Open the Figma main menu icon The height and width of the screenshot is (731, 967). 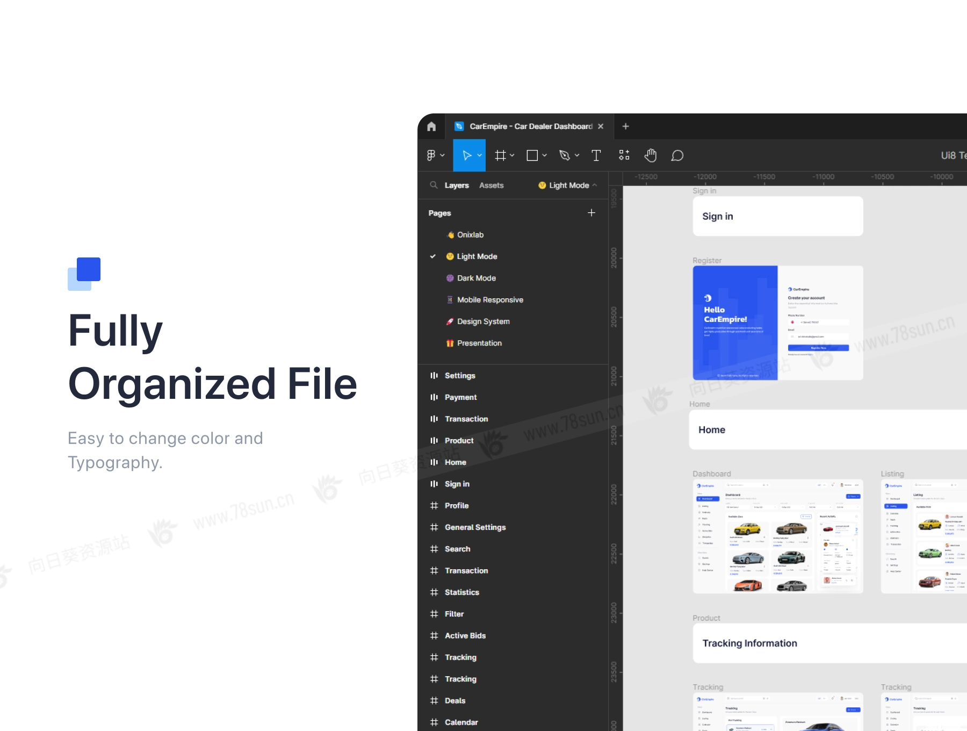tap(431, 155)
